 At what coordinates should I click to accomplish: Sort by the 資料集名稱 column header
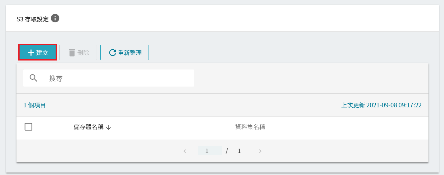250,127
